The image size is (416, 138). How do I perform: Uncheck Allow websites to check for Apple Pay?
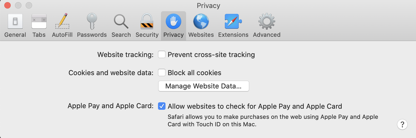[161, 106]
